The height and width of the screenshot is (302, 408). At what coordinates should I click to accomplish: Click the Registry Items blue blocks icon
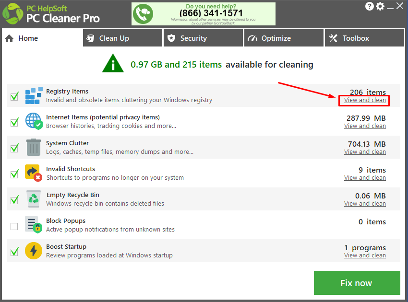pyautogui.click(x=34, y=95)
